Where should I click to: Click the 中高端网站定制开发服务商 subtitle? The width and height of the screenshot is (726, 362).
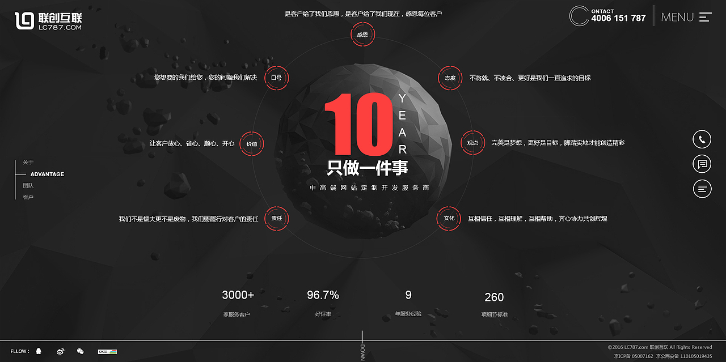369,188
